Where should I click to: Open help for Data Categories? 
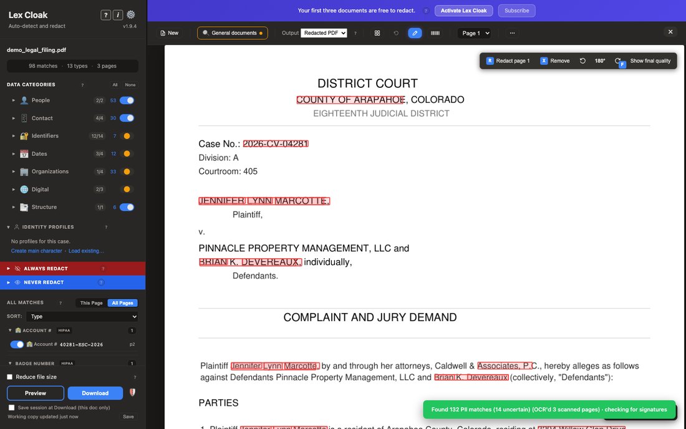click(82, 85)
